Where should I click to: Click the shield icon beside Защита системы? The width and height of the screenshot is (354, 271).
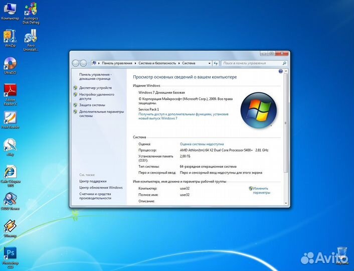tap(75, 105)
